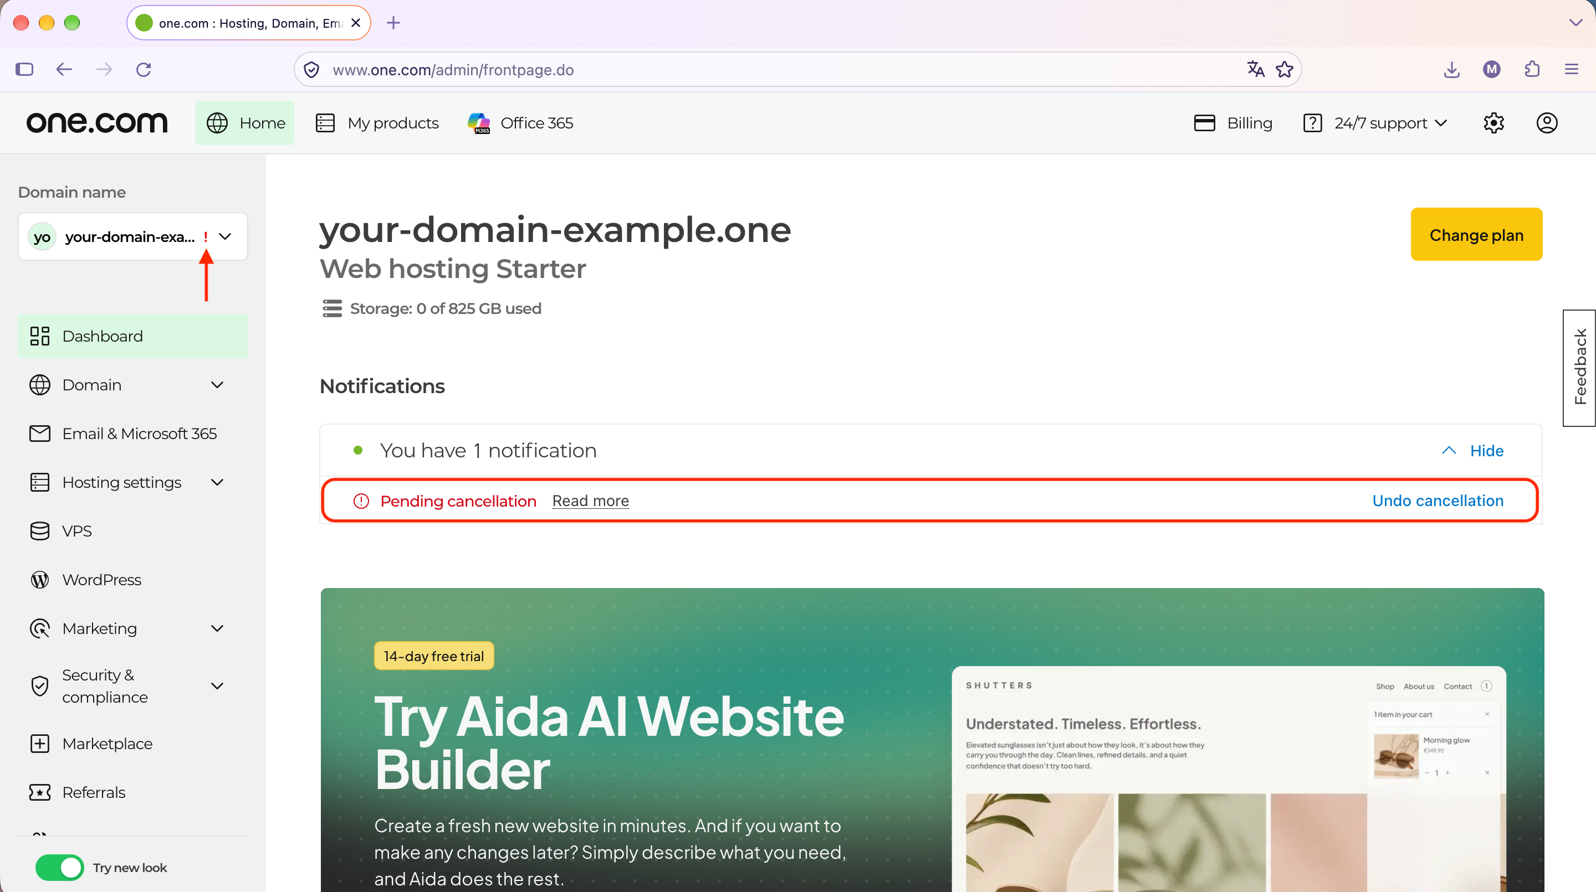Open the downloads icon in browser toolbar

1452,69
